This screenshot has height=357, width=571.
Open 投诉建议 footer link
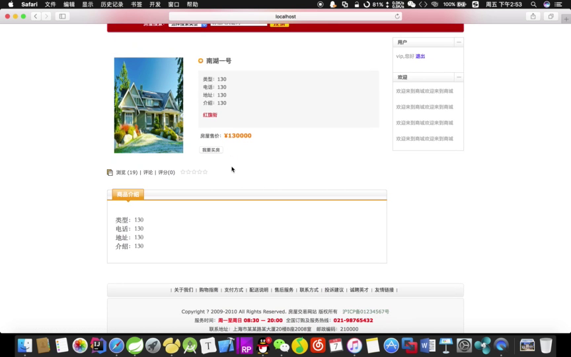click(x=334, y=290)
